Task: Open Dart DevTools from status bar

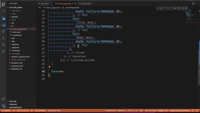Action: coord(150,110)
